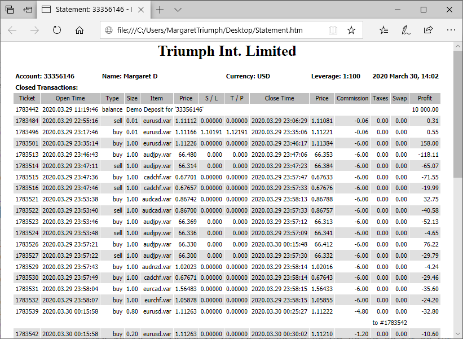Click profit value 76.22
The height and width of the screenshot is (339, 463).
[431, 244]
